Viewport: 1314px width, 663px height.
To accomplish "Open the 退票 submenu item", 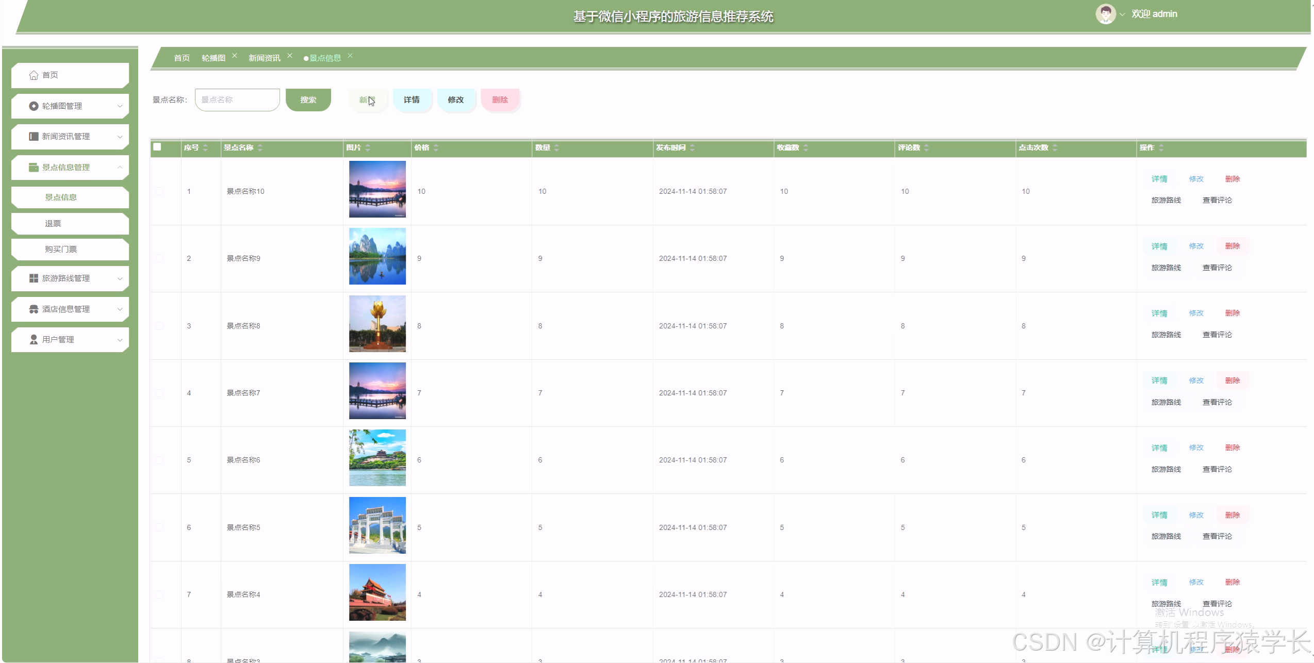I will 53,224.
